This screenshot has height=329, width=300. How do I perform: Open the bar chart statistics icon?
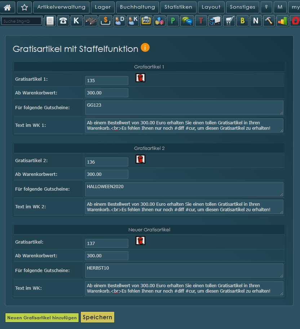click(282, 21)
